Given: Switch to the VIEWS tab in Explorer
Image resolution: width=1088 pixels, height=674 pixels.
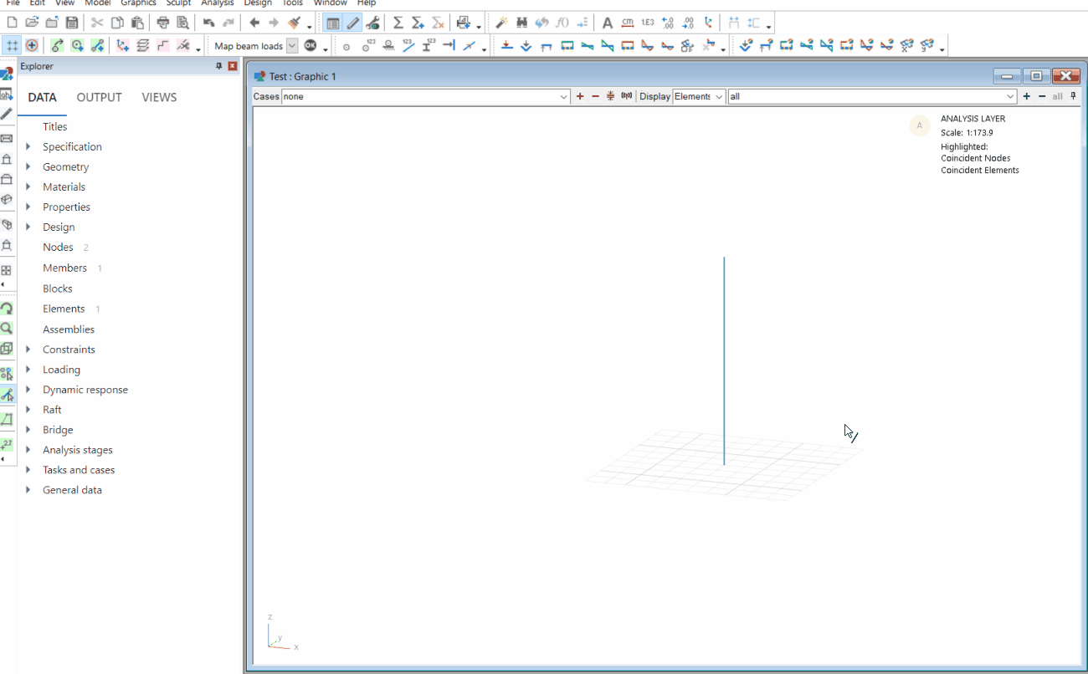Looking at the screenshot, I should pos(159,97).
